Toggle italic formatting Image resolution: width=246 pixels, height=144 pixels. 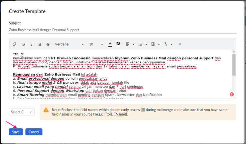[x=32, y=44]
